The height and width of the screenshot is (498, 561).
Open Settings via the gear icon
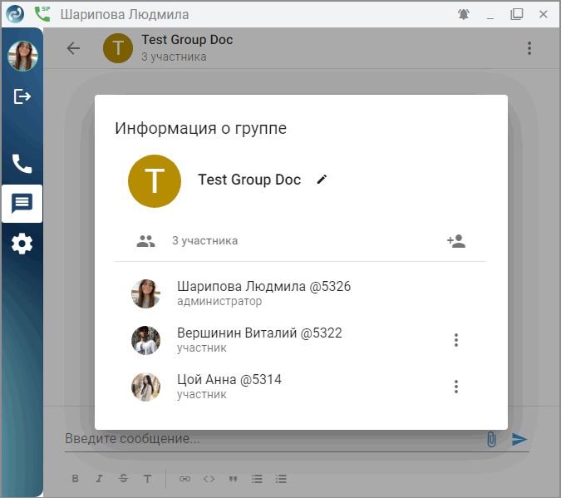(x=22, y=244)
